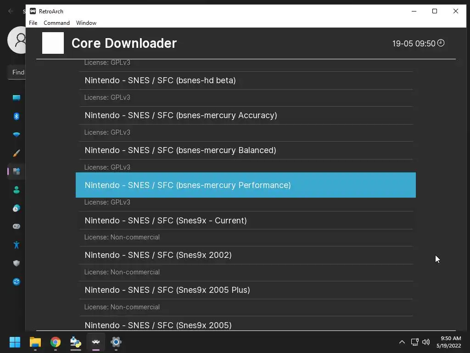Select Snes9x - Current core

click(x=246, y=220)
